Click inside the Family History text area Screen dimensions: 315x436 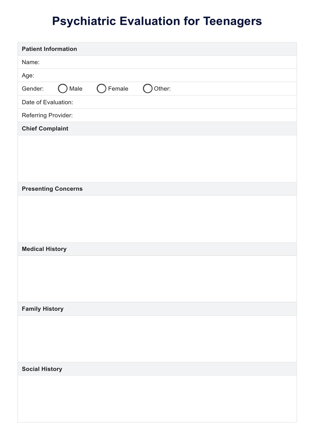(157, 339)
